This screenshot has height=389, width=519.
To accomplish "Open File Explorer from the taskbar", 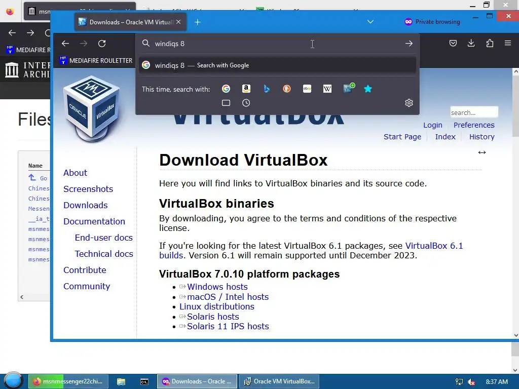I will click(121, 382).
